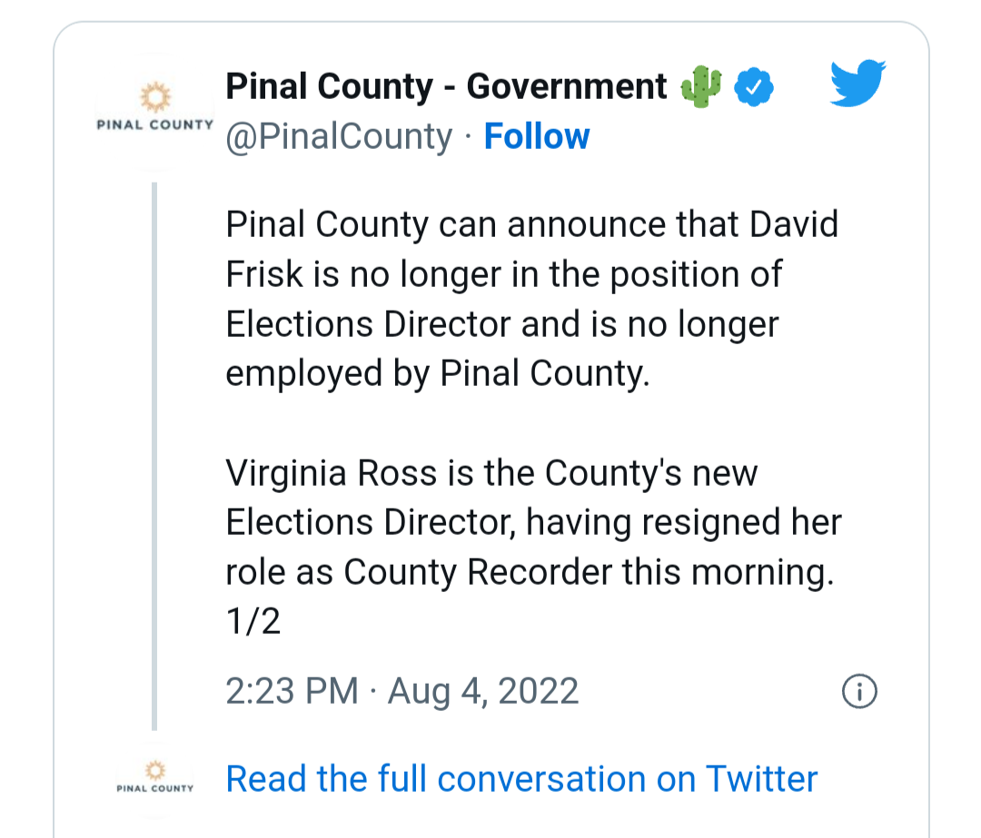Image resolution: width=981 pixels, height=838 pixels.
Task: Follow the Pinal County account
Action: (x=537, y=136)
